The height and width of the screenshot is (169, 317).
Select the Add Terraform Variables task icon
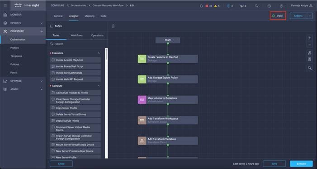coord(142,141)
